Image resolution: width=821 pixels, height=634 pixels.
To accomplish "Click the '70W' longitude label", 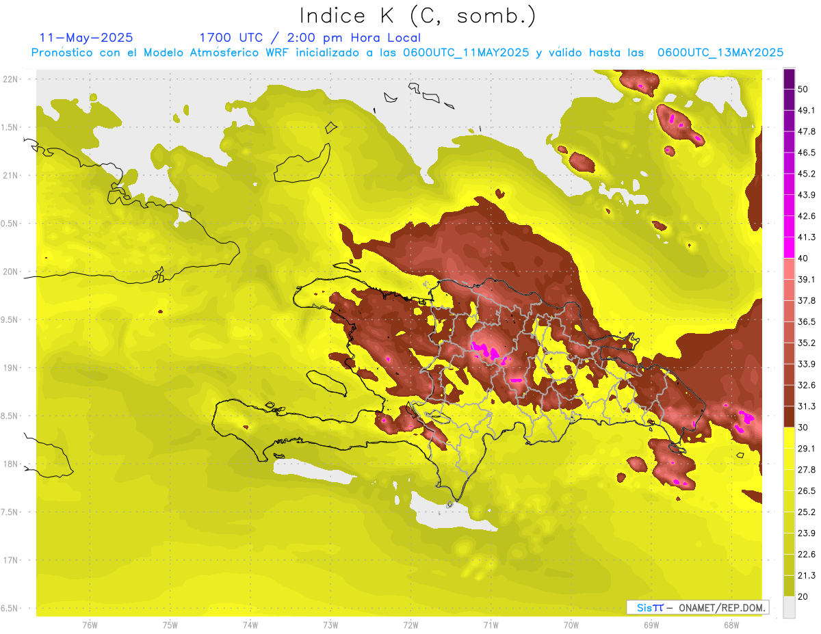I will 571,624.
